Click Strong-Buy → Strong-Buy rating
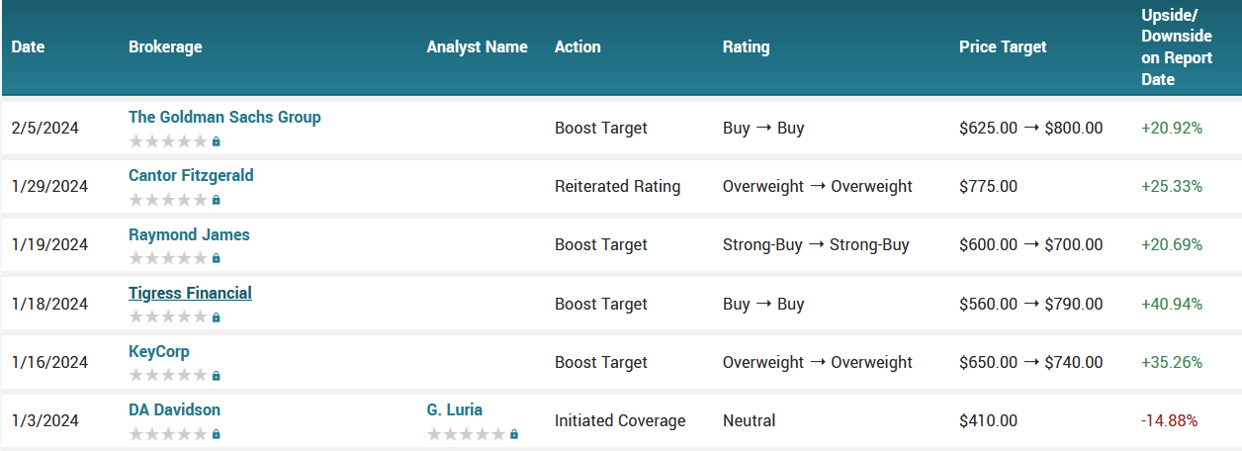This screenshot has height=451, width=1242. [x=816, y=244]
